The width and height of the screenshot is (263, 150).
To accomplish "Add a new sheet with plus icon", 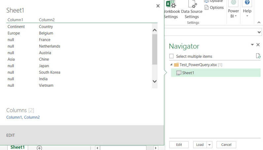I will click(x=39, y=148).
